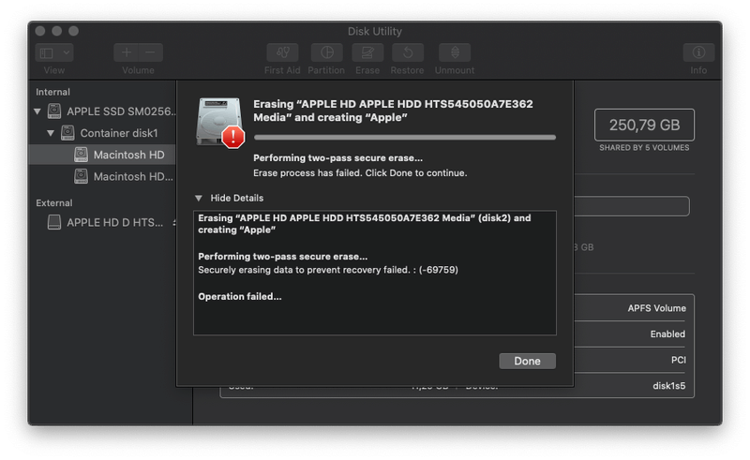This screenshot has height=460, width=750.
Task: Click the 'Enabled' value
Action: click(667, 334)
